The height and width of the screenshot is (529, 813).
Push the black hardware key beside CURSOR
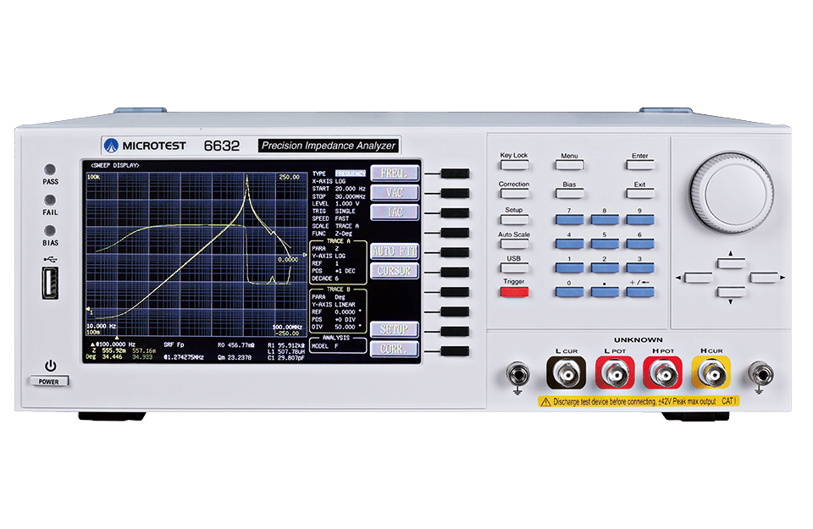coord(456,272)
